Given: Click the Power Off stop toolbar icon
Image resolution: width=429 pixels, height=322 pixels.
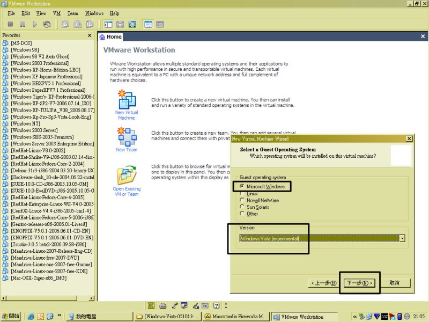Looking at the screenshot, I should pos(10,24).
